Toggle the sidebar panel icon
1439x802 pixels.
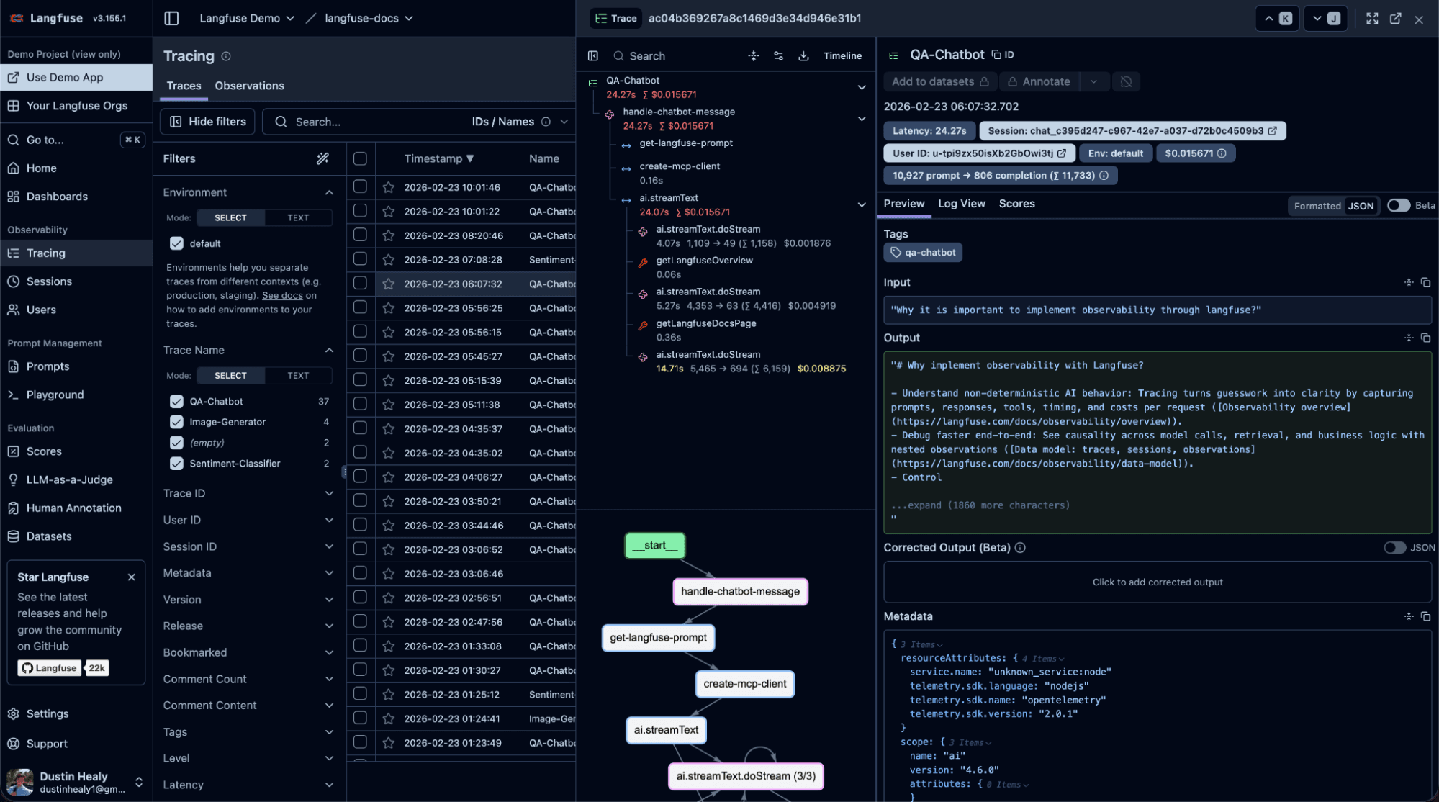click(171, 18)
